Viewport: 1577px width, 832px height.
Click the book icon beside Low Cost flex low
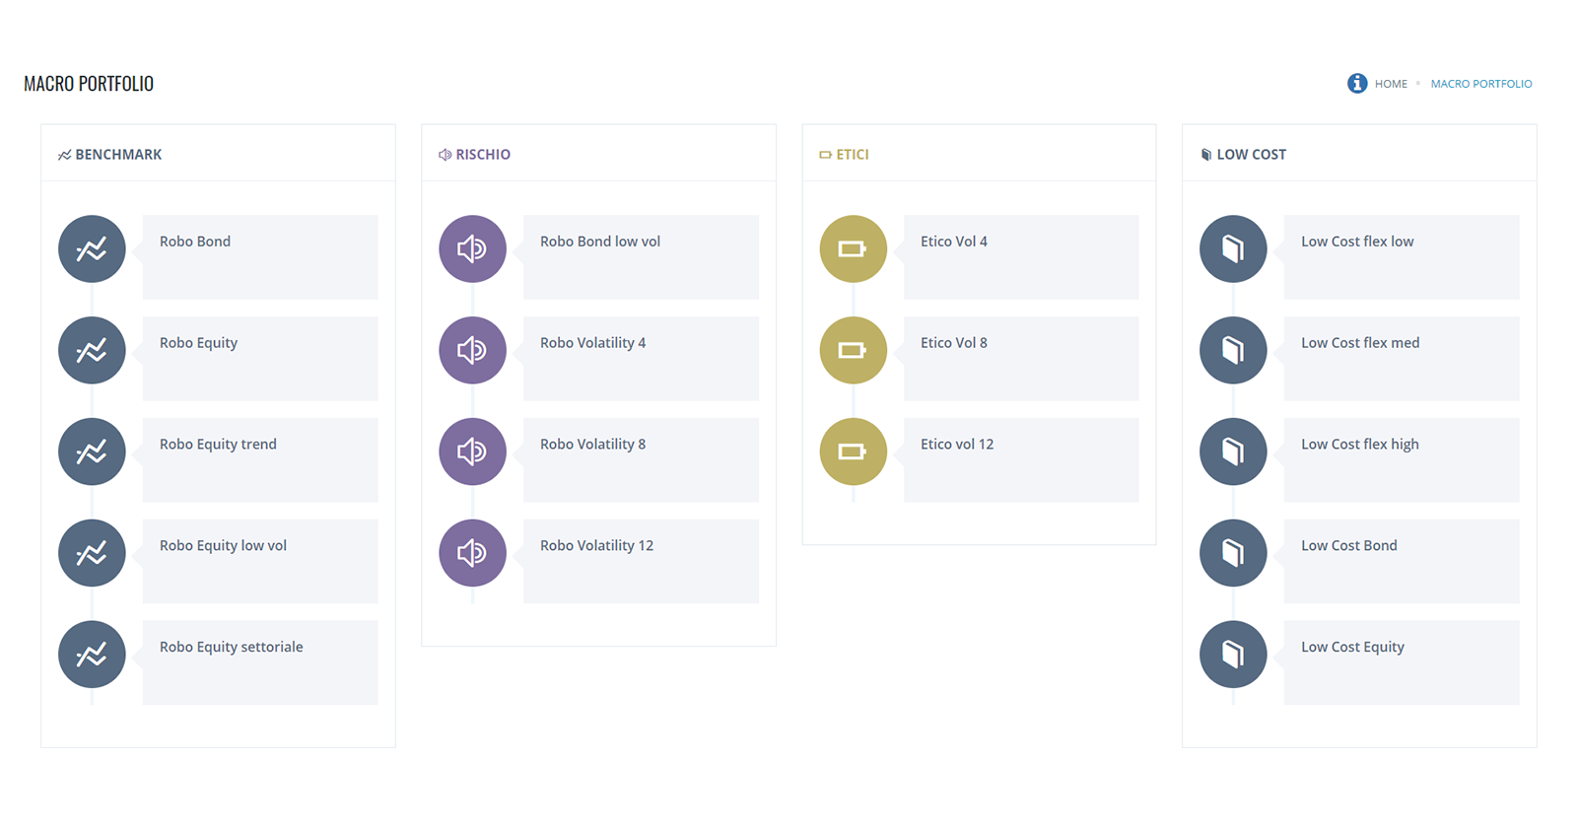1233,249
